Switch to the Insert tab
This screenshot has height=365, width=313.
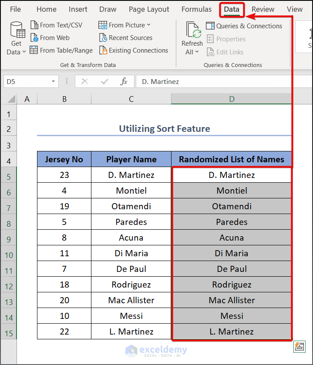(78, 9)
